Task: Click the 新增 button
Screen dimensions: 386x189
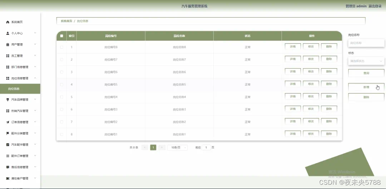Action: pyautogui.click(x=366, y=87)
